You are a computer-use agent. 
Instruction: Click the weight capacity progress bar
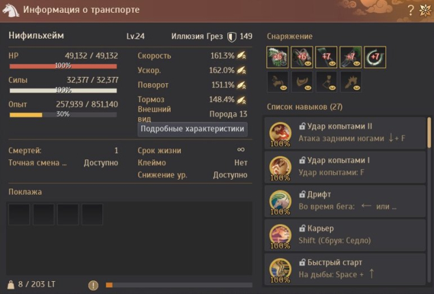coord(179,285)
